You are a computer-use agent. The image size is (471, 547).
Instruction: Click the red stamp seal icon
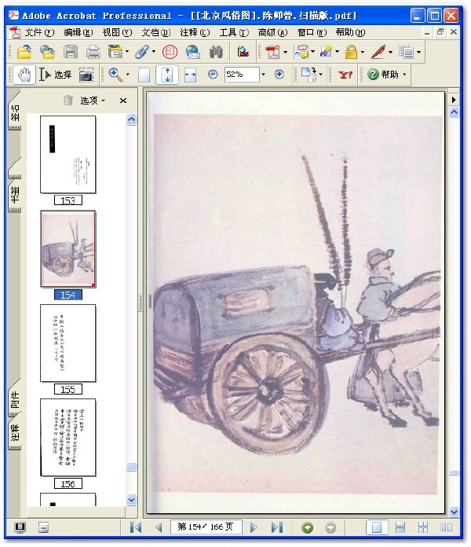170,52
